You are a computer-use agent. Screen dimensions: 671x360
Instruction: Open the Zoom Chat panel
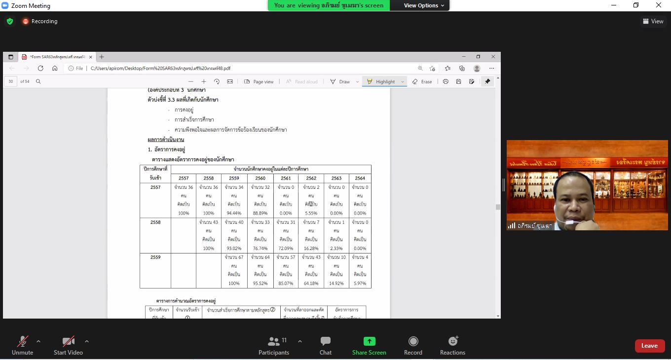pos(326,345)
